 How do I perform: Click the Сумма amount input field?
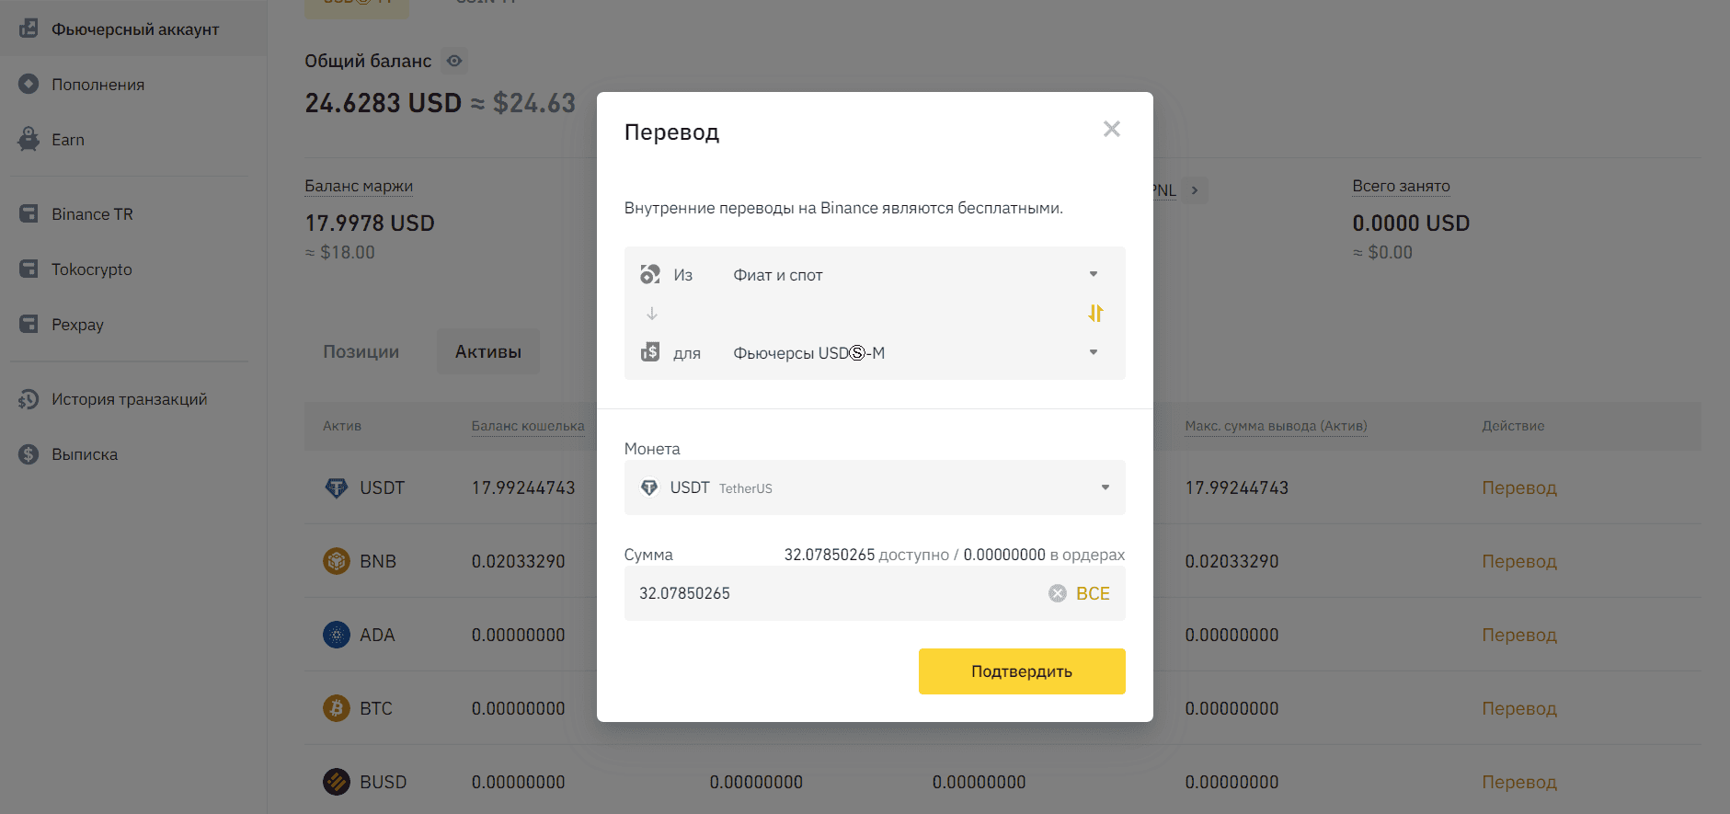pyautogui.click(x=875, y=593)
